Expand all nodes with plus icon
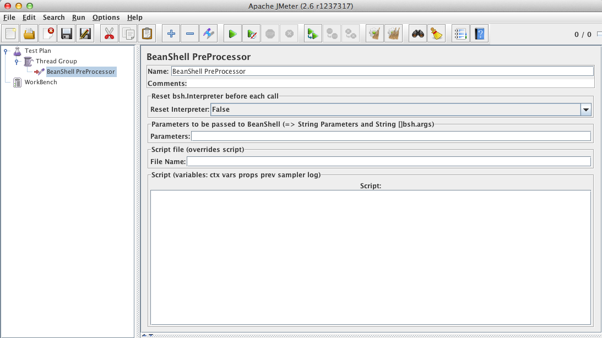This screenshot has width=602, height=338. point(171,34)
